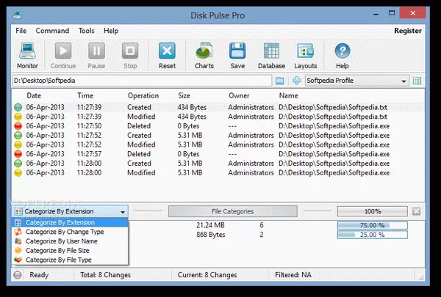Click green dot of 11:27:52 Created row

tap(18, 136)
